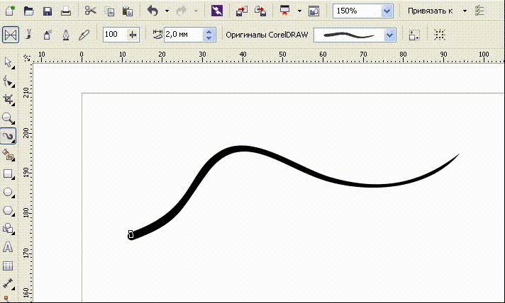
Task: Increase stroke width with up arrow
Action: [x=209, y=31]
